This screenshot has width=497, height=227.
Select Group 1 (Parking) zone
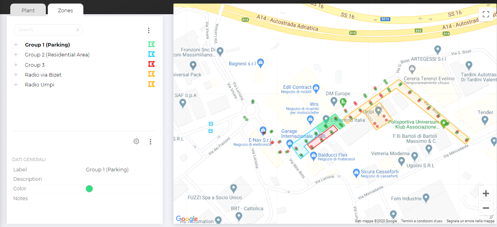[x=47, y=45]
